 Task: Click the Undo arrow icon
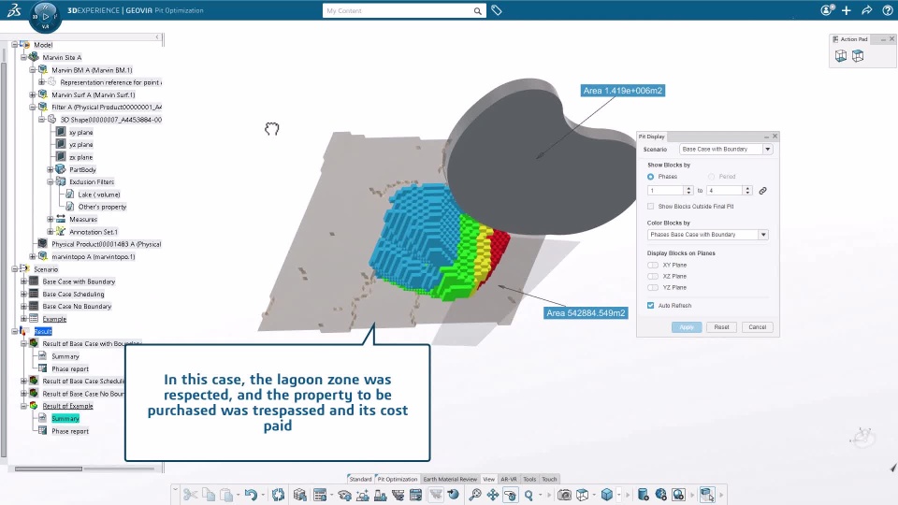click(x=251, y=495)
